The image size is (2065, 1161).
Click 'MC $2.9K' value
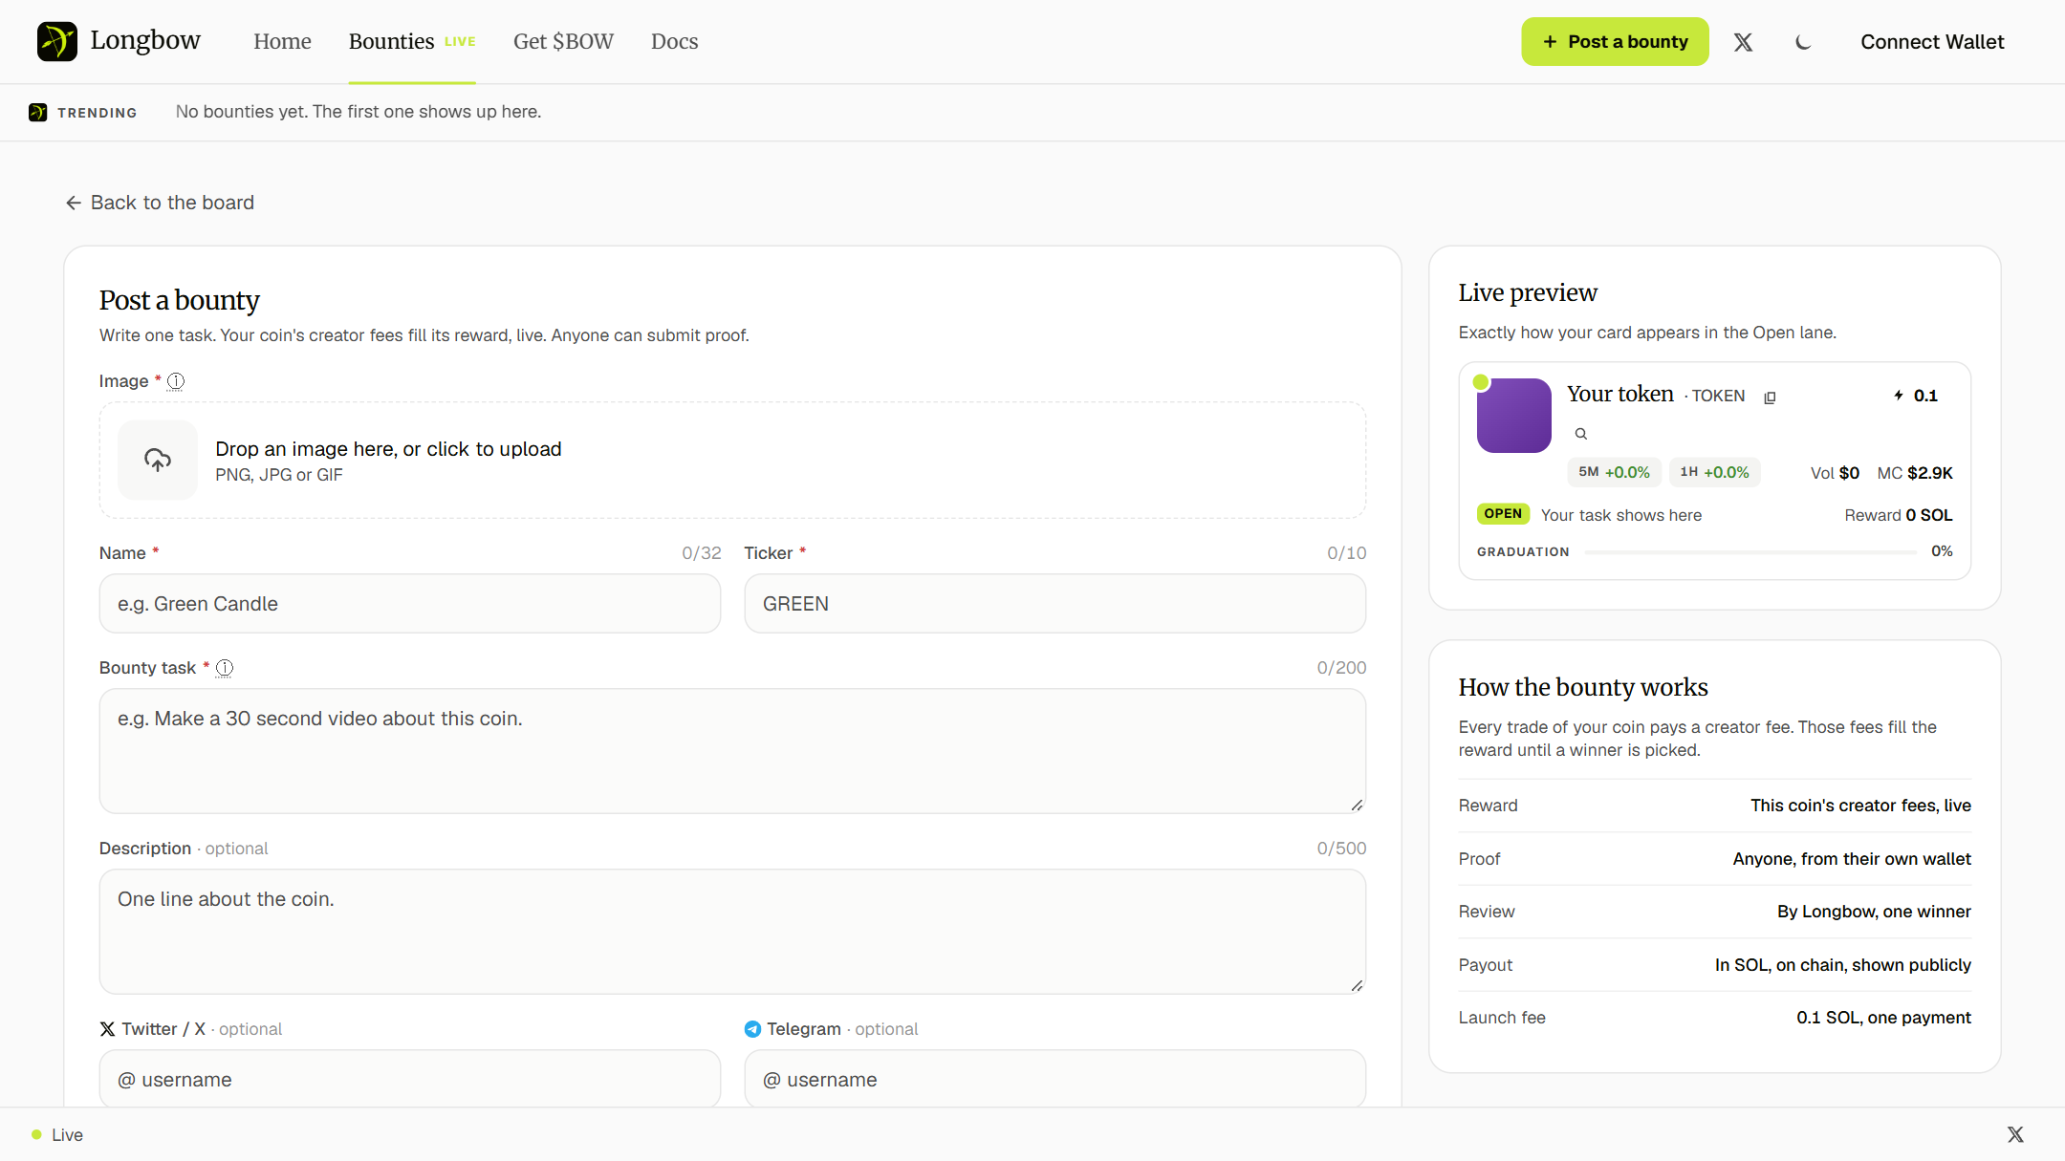[x=1915, y=473]
